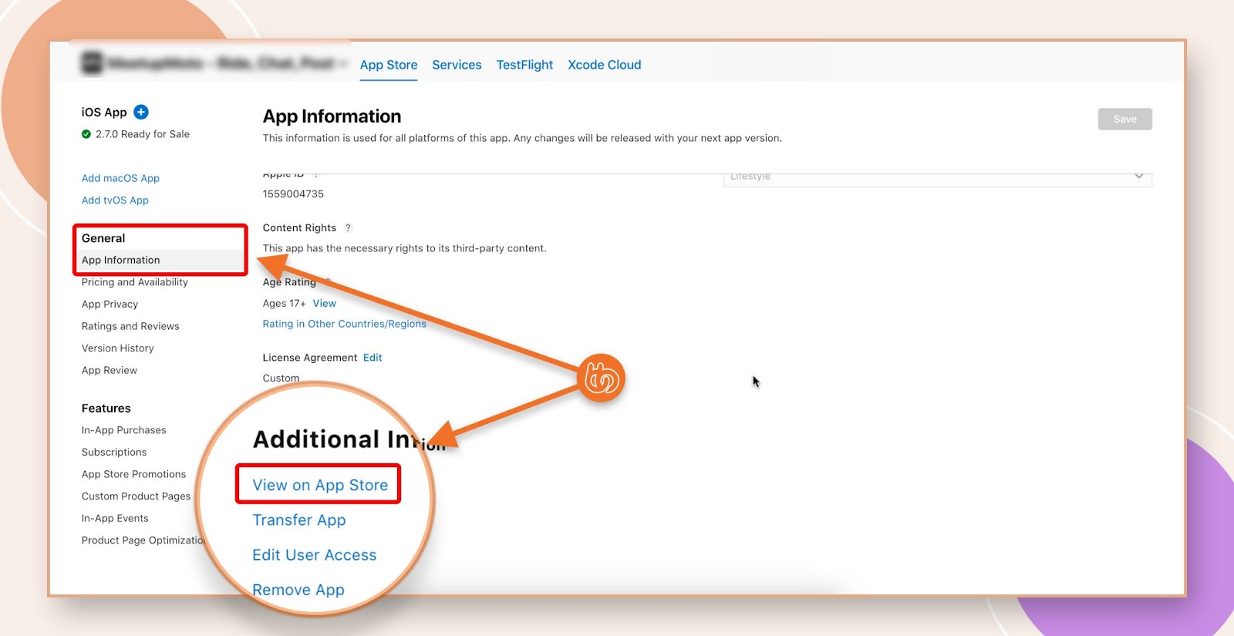The height and width of the screenshot is (636, 1234).
Task: Click the Transfer App link
Action: click(299, 520)
